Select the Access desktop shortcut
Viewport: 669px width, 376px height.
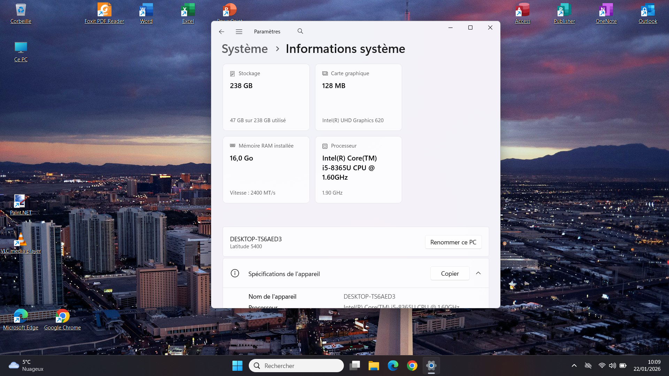[523, 14]
